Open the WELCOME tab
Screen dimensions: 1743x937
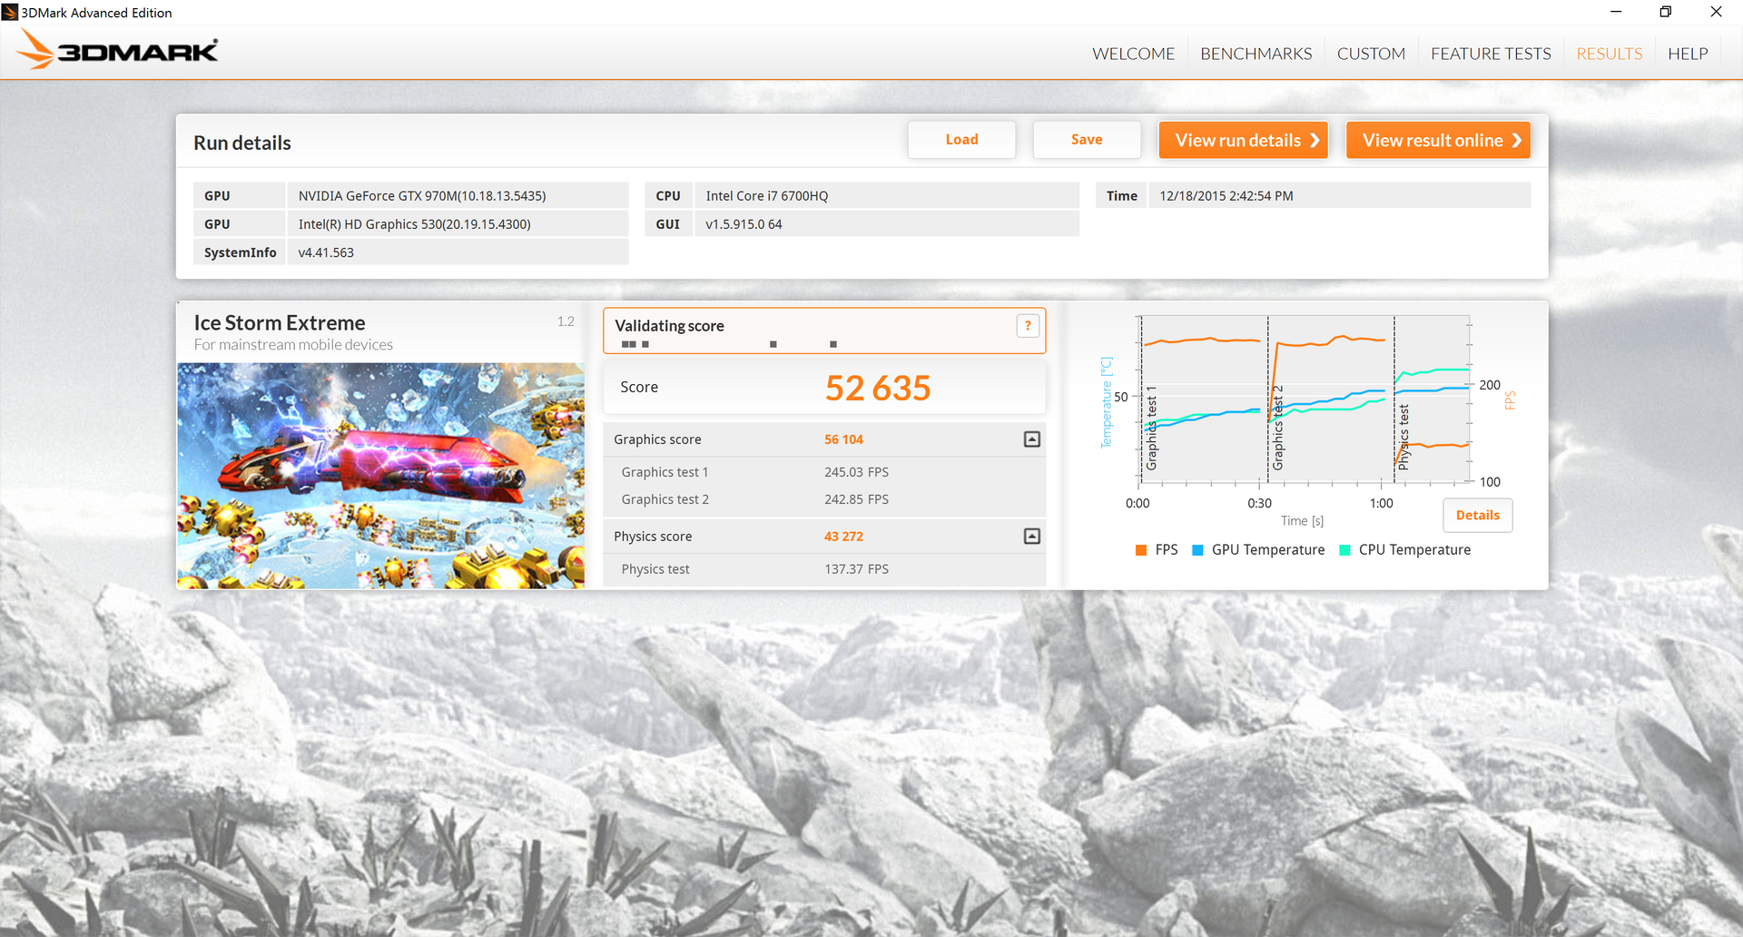click(1133, 54)
